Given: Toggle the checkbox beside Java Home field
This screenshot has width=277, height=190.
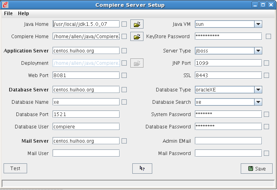Looking at the screenshot, I should coord(124,24).
